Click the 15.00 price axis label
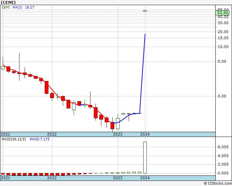This screenshot has width=232, height=186. pos(223,38)
